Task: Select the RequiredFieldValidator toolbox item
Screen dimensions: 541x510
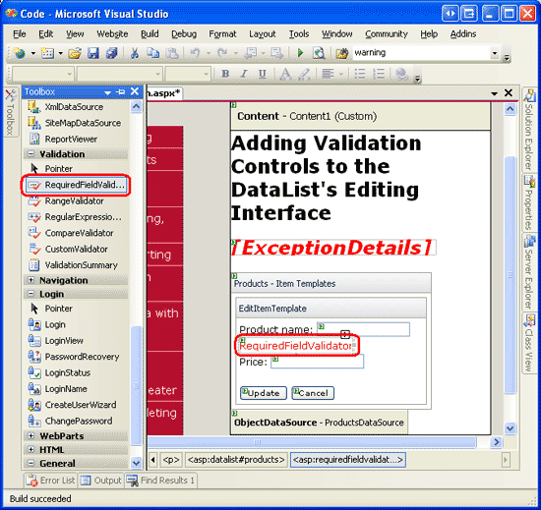Action: [x=77, y=185]
